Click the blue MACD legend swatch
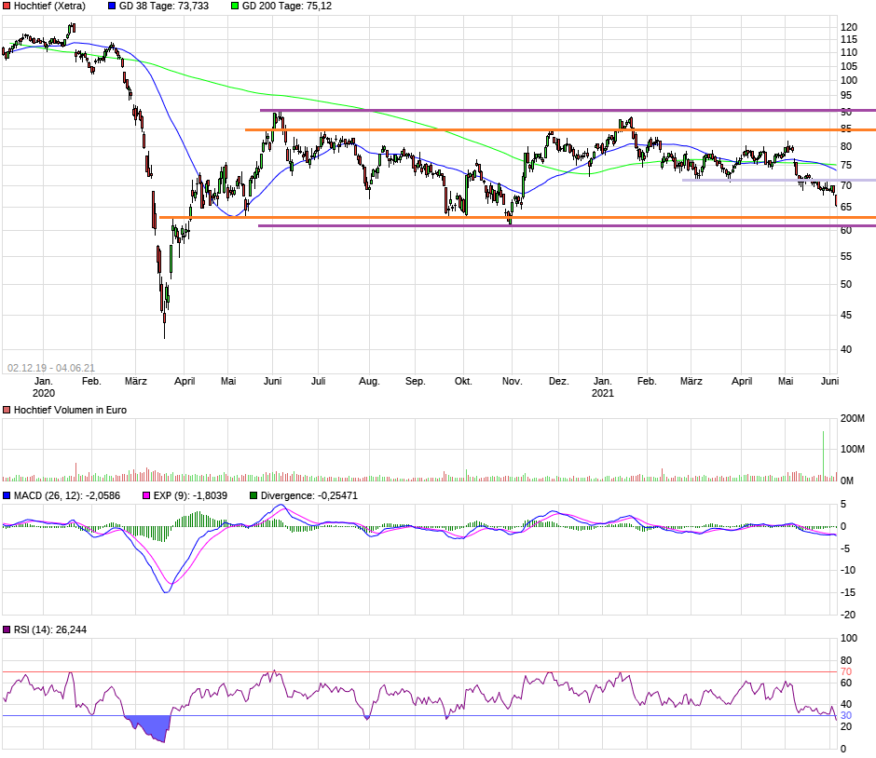 click(x=7, y=495)
